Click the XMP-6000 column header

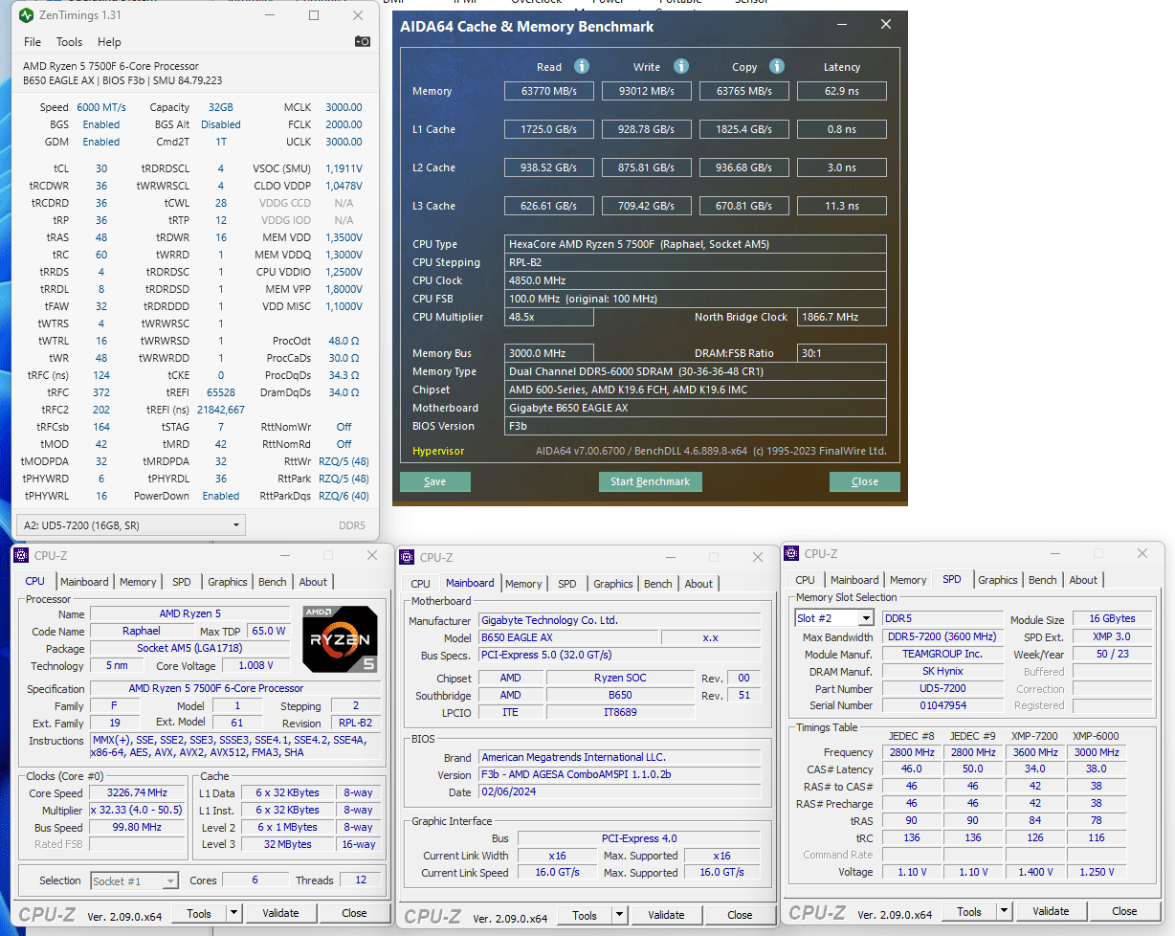[1096, 736]
